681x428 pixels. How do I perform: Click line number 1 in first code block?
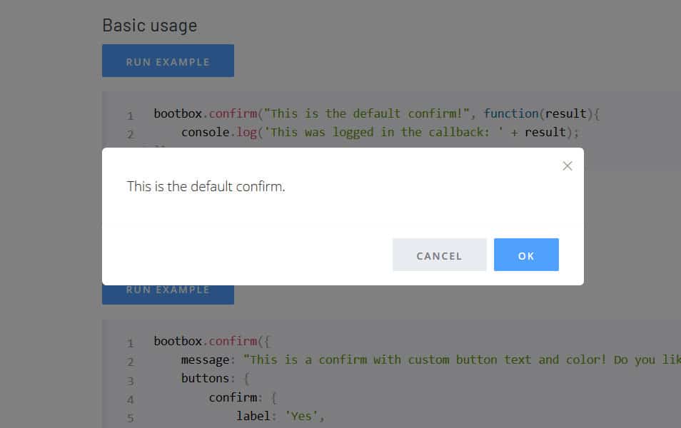(131, 116)
